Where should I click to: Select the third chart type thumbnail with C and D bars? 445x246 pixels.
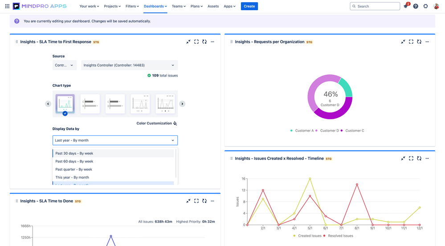click(115, 104)
